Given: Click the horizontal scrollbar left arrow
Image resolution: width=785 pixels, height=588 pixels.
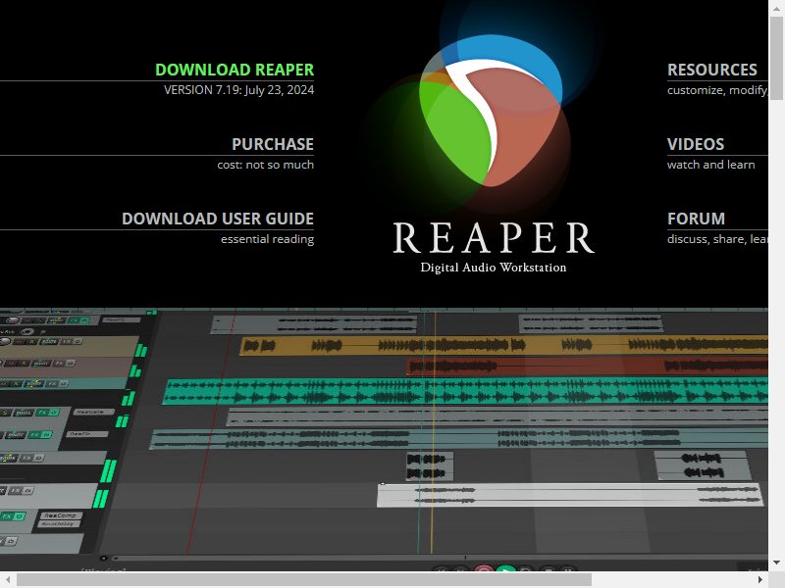Looking at the screenshot, I should coord(8,579).
